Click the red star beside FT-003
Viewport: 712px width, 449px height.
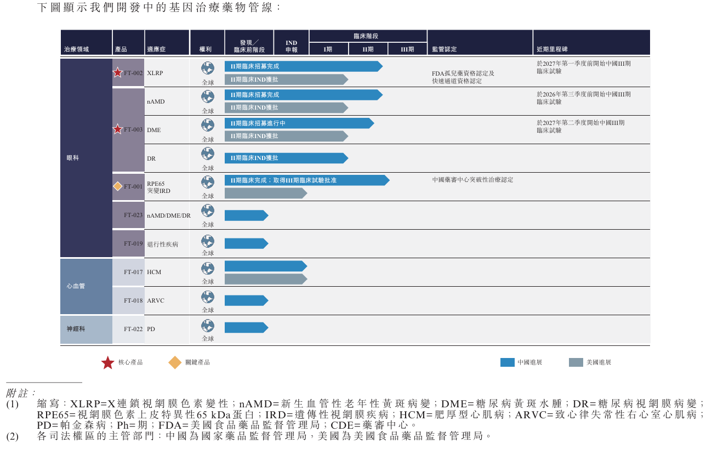coord(118,129)
